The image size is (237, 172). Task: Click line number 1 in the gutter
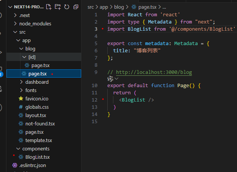coord(96,15)
